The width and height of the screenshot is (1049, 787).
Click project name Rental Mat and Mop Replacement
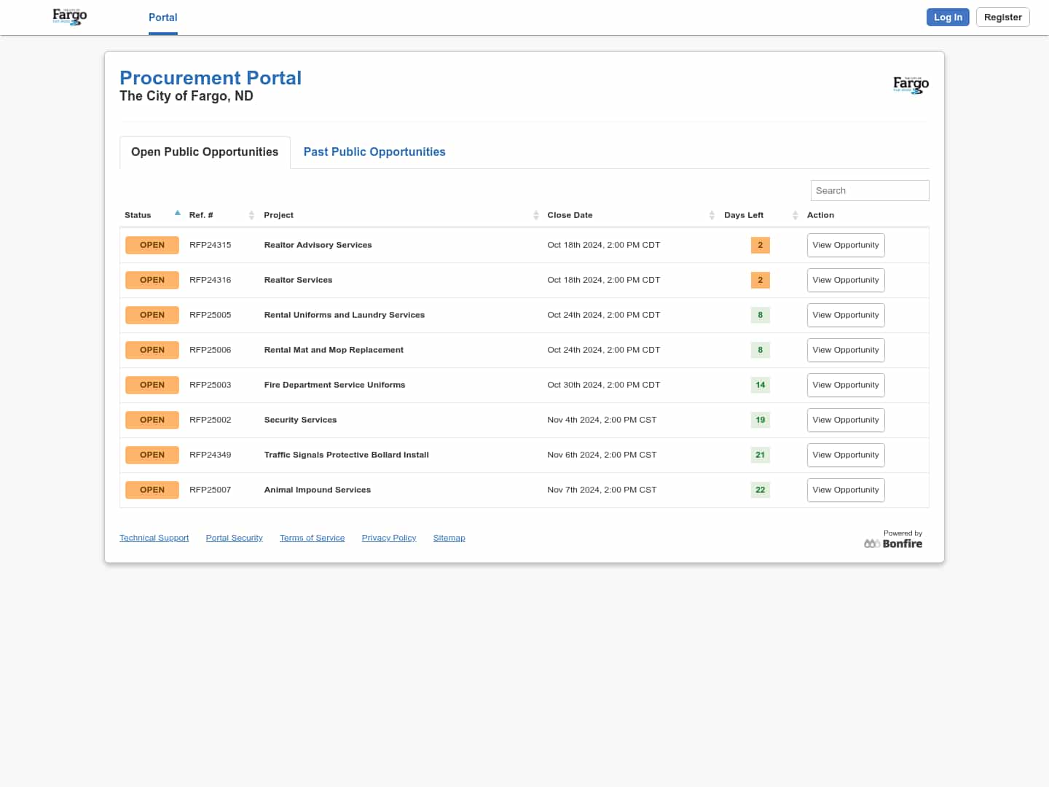[x=334, y=351]
